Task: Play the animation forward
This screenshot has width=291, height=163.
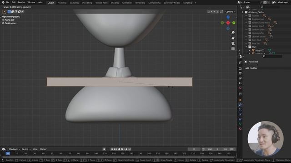Action: click(x=122, y=149)
